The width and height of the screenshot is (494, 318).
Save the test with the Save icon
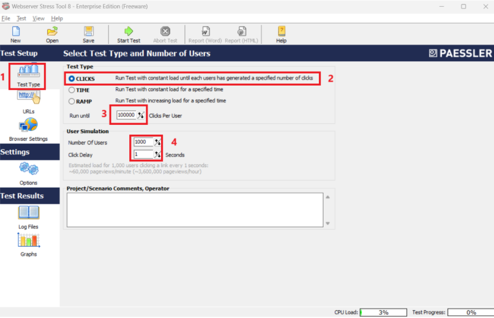(89, 35)
